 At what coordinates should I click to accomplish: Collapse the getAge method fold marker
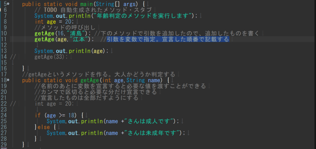click(x=8, y=80)
